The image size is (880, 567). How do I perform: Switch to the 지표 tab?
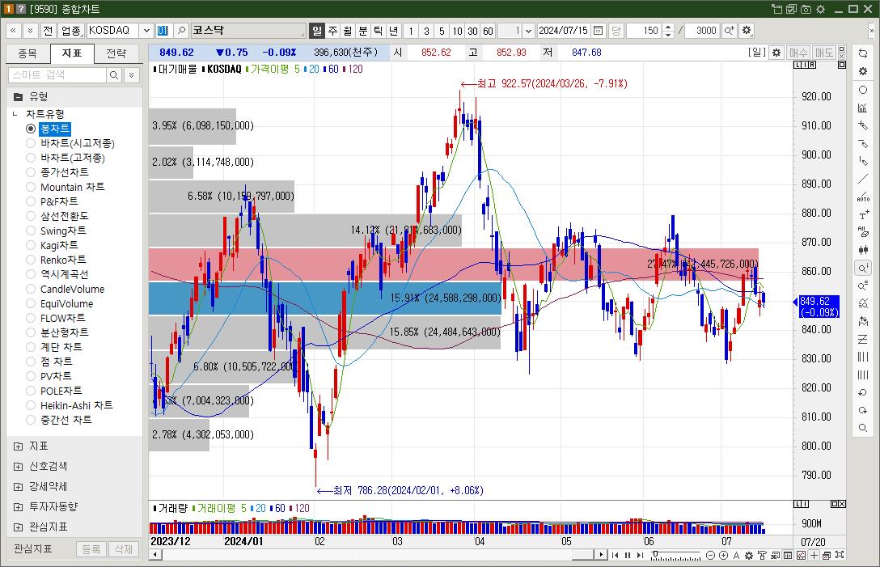[72, 53]
